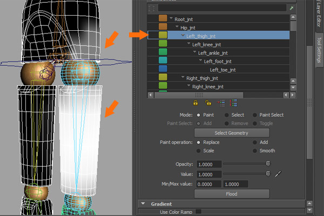
Task: Click the Opacity slider handle
Action: (x=268, y=163)
